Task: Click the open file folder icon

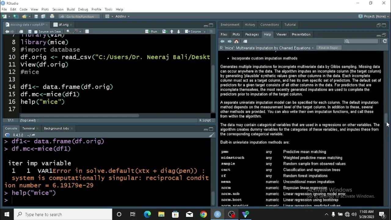Action: 24,16
